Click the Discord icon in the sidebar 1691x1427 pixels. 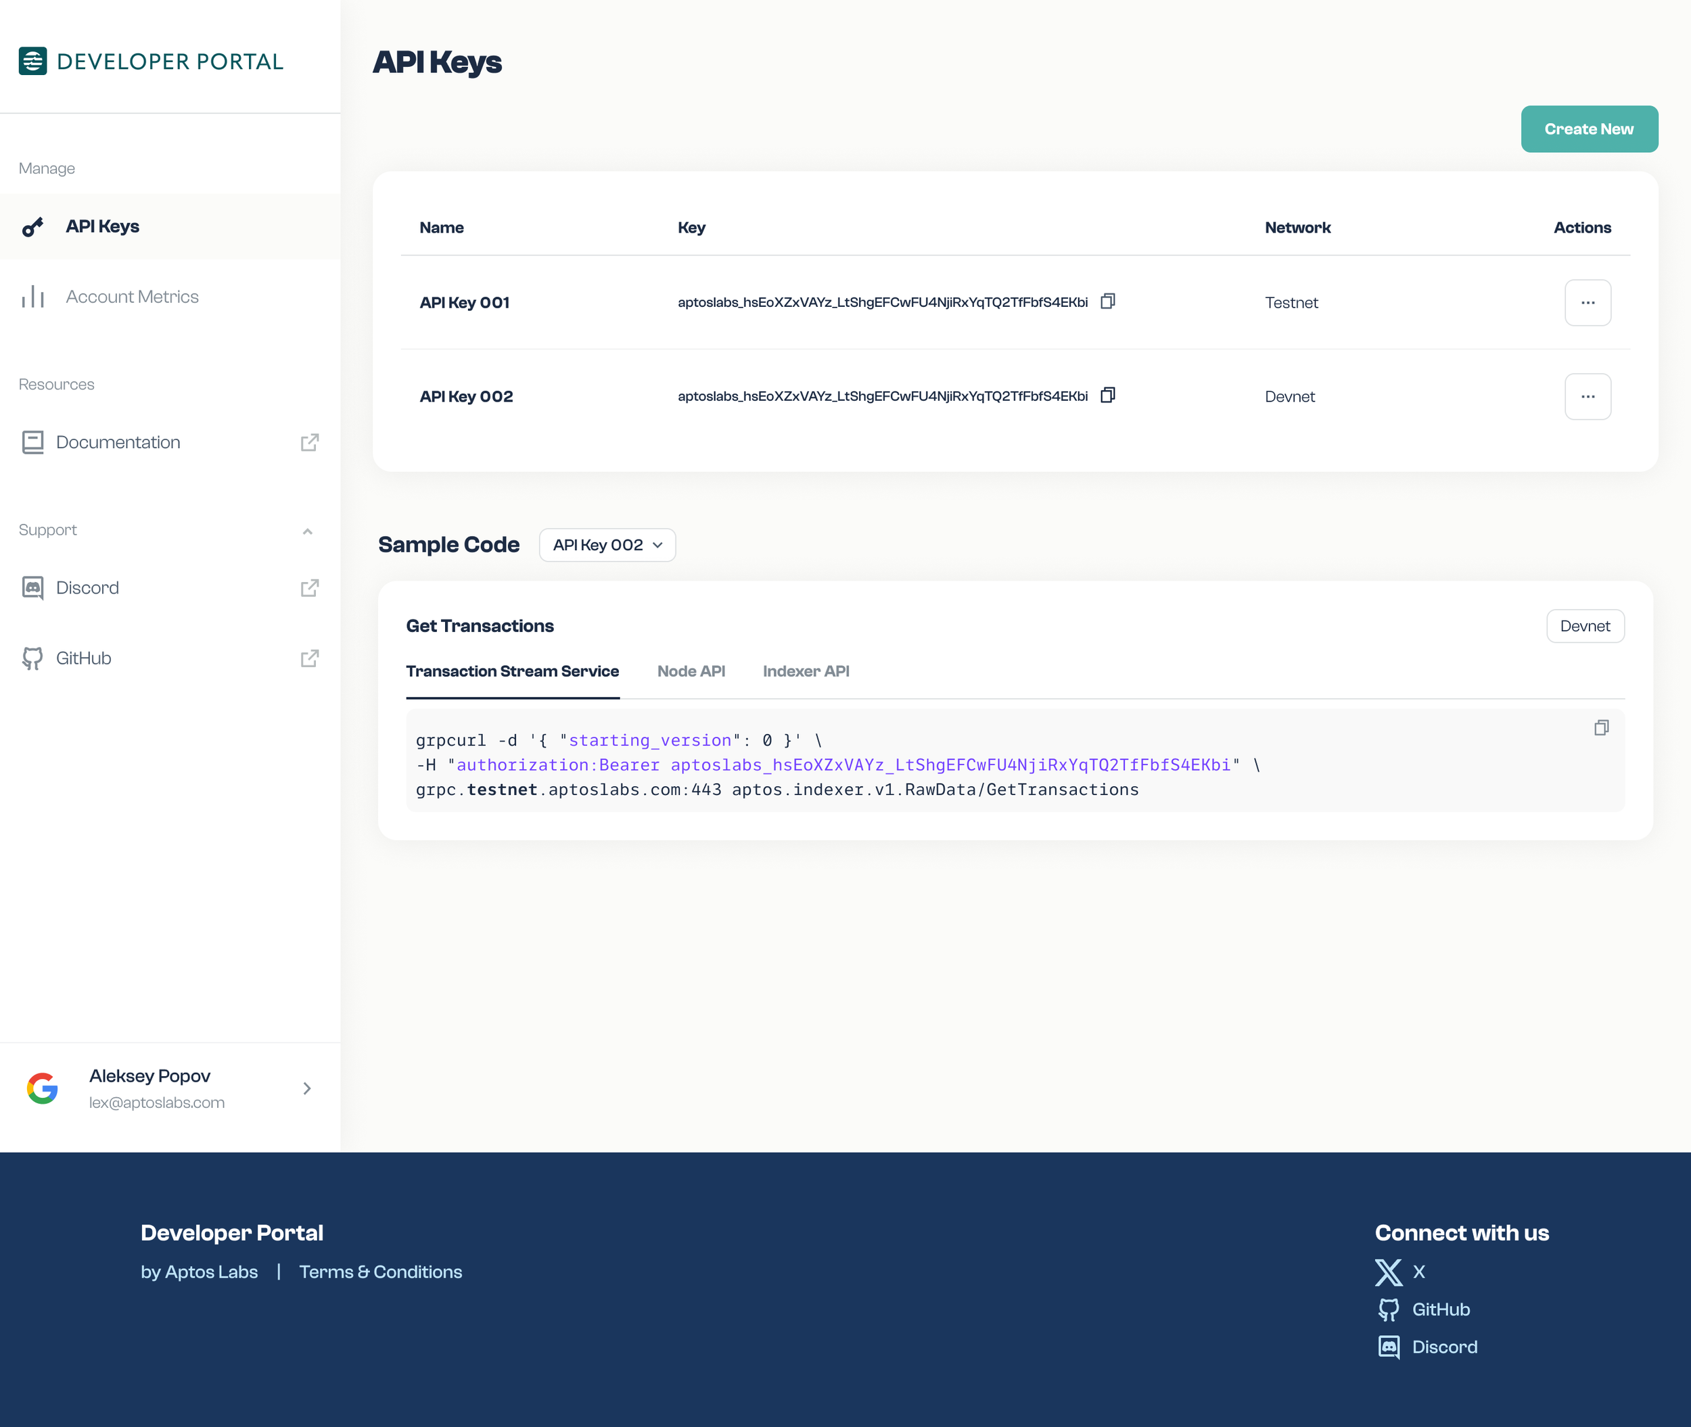pos(32,588)
